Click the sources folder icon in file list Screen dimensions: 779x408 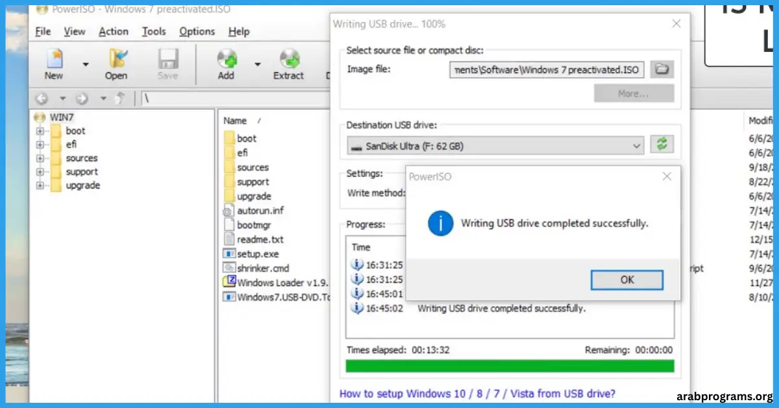coord(229,167)
